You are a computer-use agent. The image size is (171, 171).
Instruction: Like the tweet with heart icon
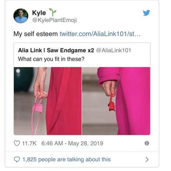pyautogui.click(x=17, y=143)
